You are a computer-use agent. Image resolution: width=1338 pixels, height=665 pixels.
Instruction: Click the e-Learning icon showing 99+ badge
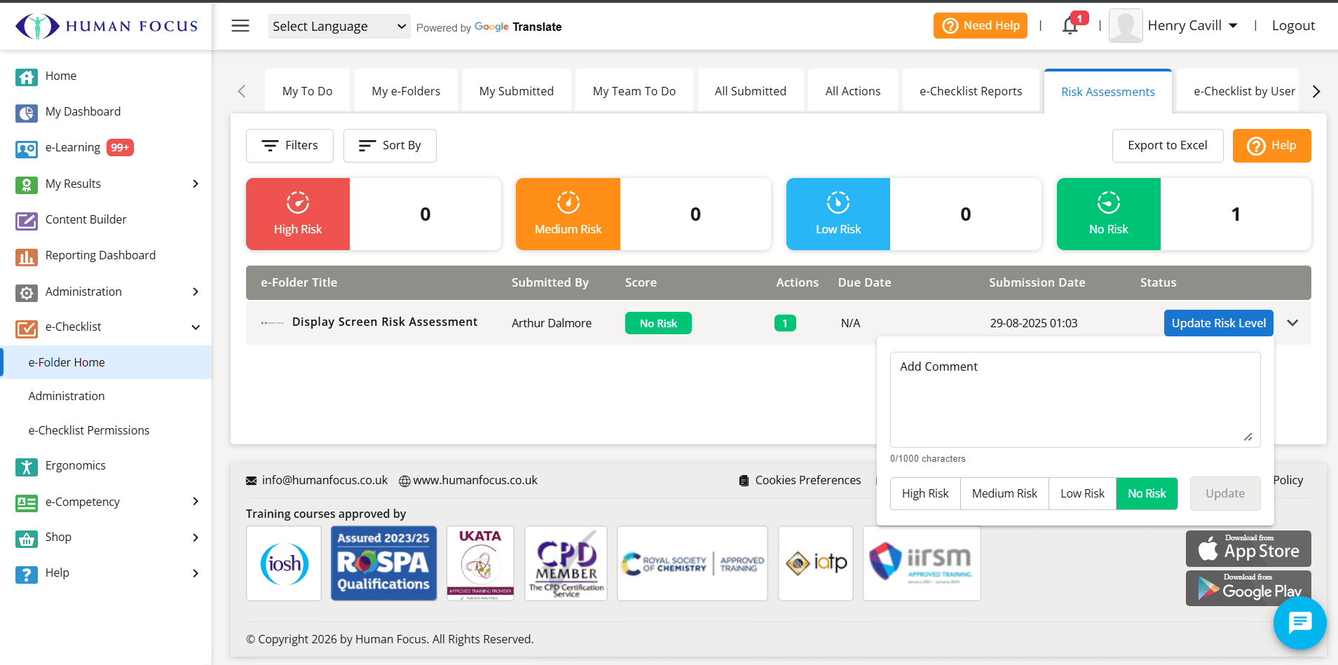[x=26, y=148]
